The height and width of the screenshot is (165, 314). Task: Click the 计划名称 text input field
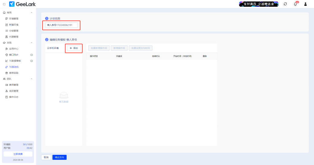pyautogui.click(x=61, y=25)
